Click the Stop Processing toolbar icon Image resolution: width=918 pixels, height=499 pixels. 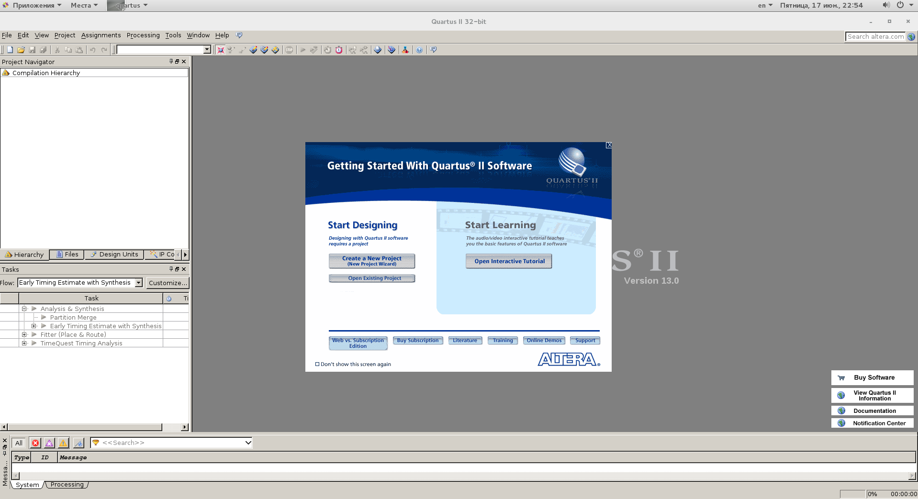click(289, 50)
